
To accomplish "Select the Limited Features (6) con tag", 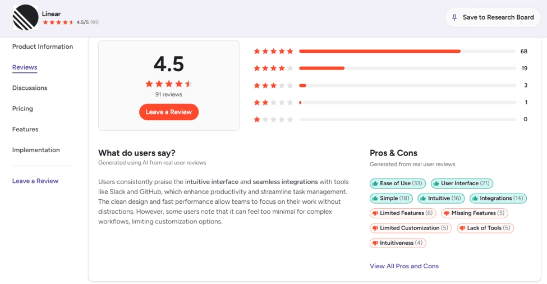I will point(403,213).
